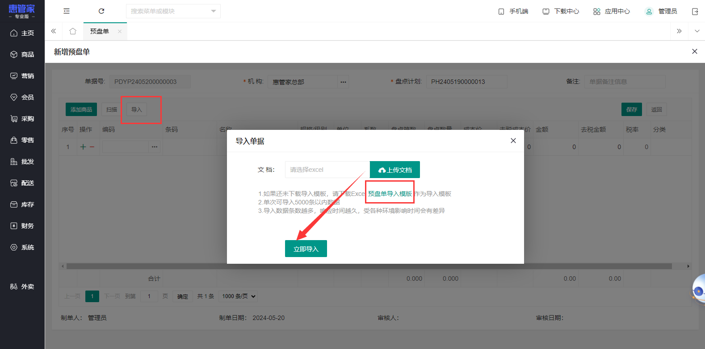Image resolution: width=705 pixels, height=349 pixels.
Task: Open product code ellipsis picker in row 1
Action: tap(155, 147)
